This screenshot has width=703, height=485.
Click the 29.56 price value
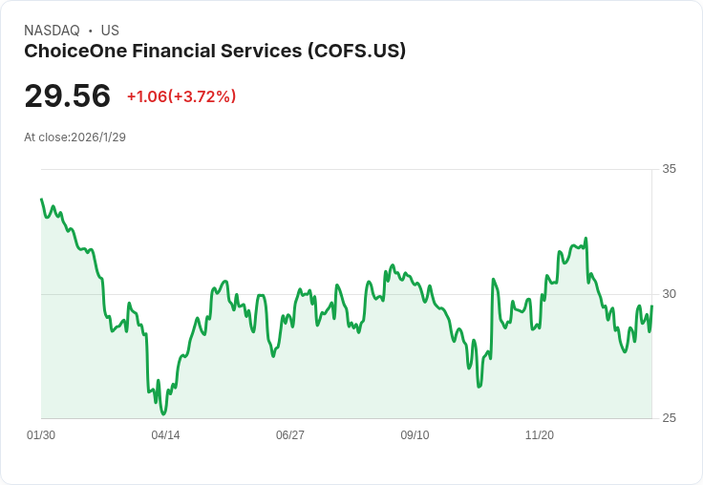67,95
